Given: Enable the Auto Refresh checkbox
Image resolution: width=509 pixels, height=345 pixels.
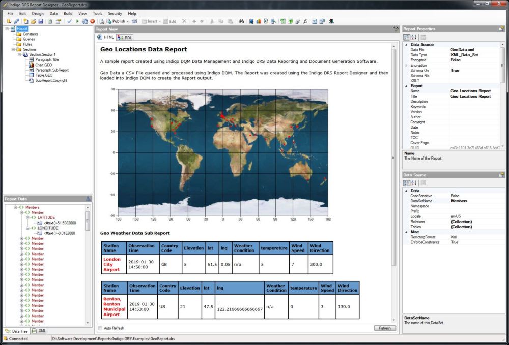Looking at the screenshot, I should tap(100, 328).
